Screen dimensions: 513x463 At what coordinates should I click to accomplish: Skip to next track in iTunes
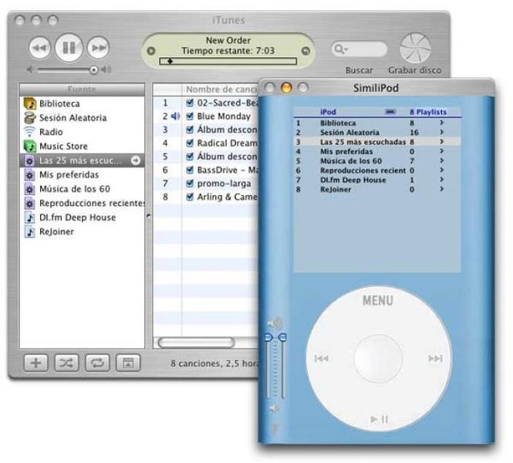(x=98, y=48)
